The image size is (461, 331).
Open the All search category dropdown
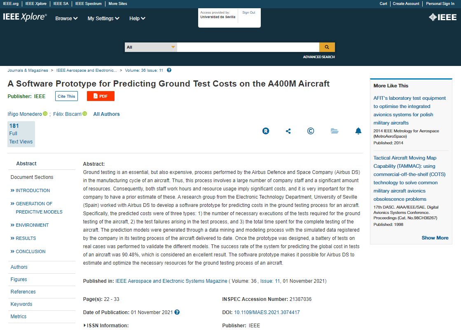(151, 47)
